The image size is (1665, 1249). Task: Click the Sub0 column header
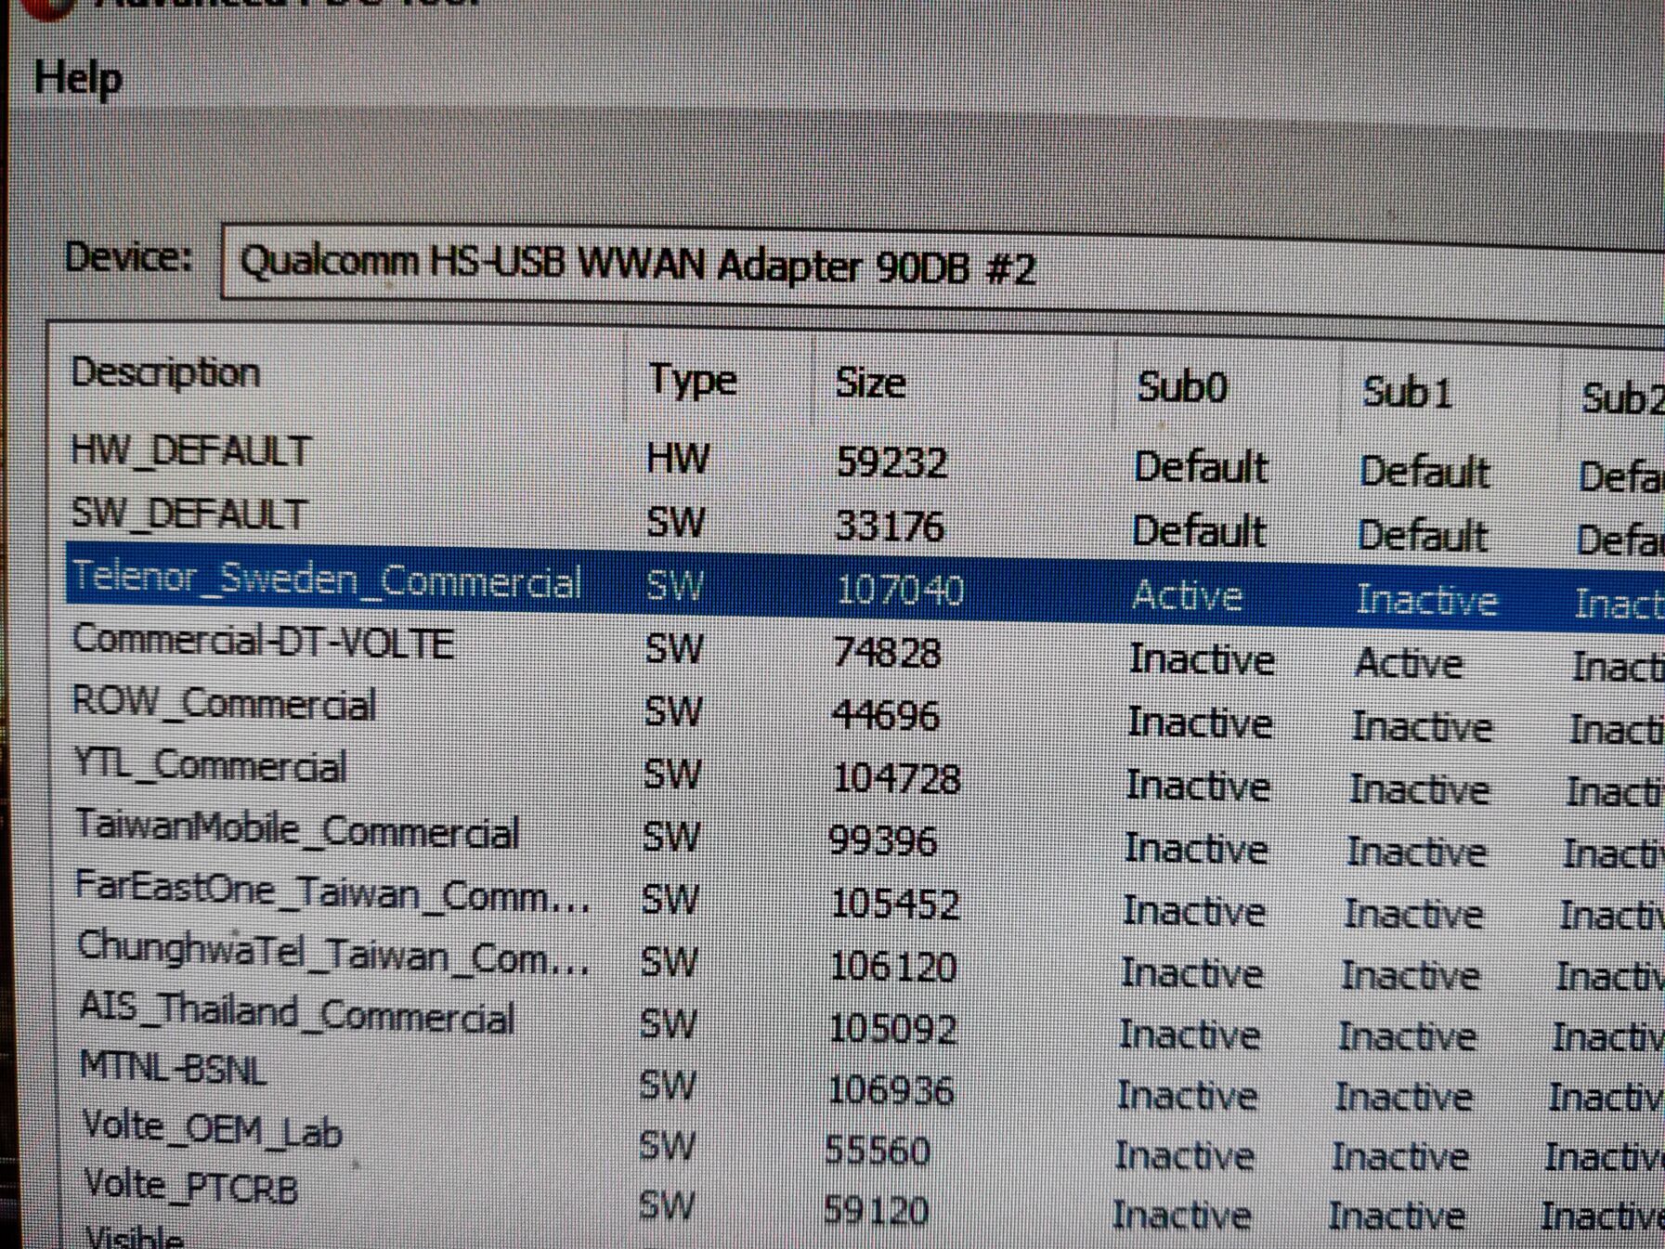pyautogui.click(x=1182, y=387)
